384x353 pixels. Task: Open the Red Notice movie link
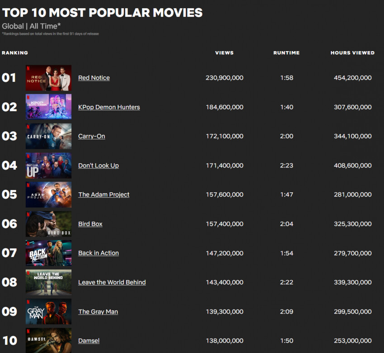94,78
